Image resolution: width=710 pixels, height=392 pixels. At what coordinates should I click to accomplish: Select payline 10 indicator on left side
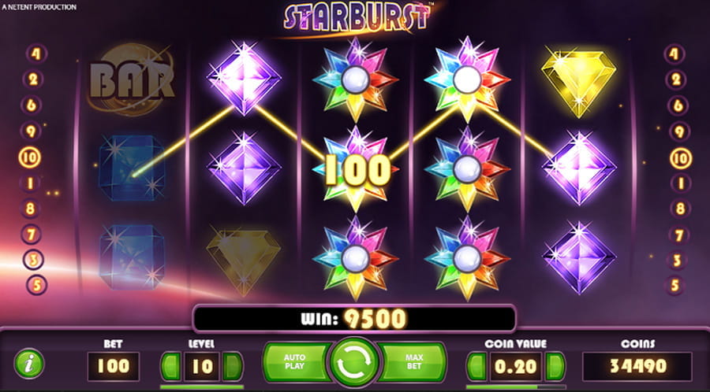coord(30,158)
